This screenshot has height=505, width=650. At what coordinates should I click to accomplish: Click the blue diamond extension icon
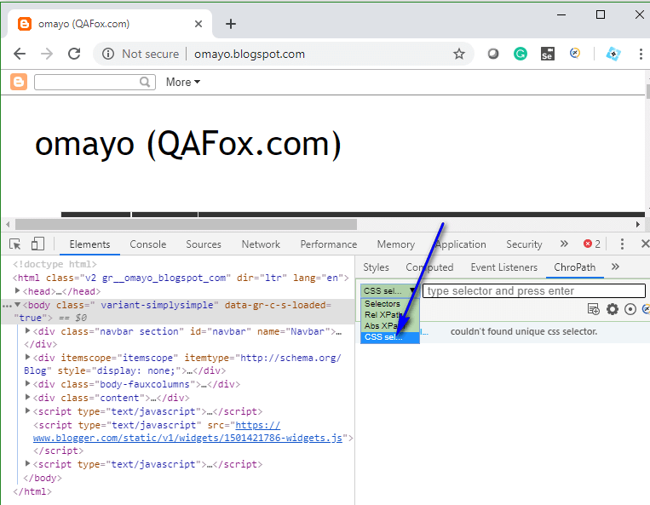point(613,54)
